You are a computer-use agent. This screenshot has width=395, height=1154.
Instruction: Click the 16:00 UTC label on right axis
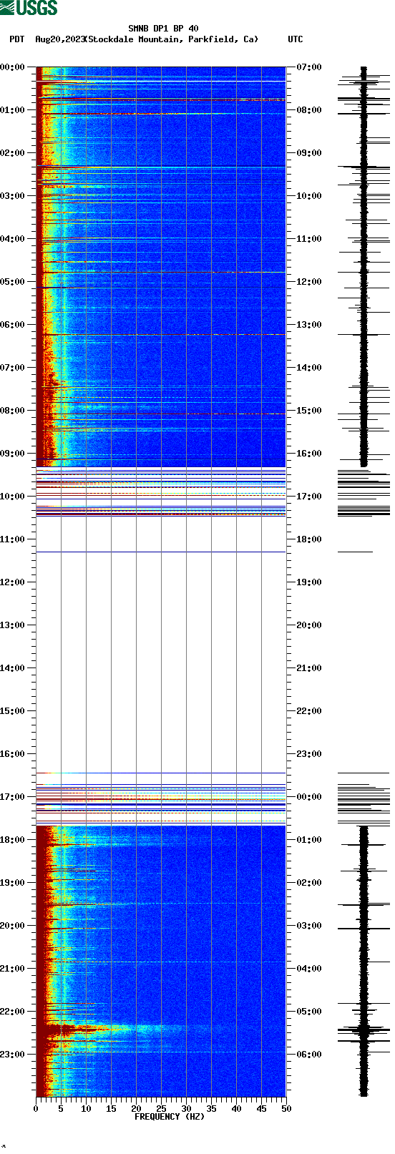click(x=309, y=454)
